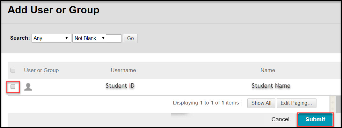Select the Student ID username cell
Image resolution: width=342 pixels, height=128 pixels.
click(120, 86)
